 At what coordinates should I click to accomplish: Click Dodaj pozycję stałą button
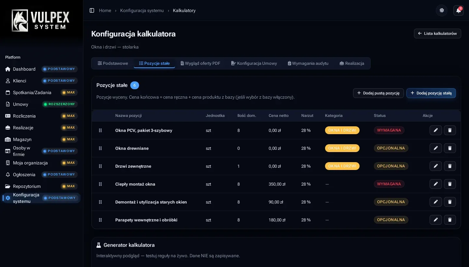(x=431, y=93)
